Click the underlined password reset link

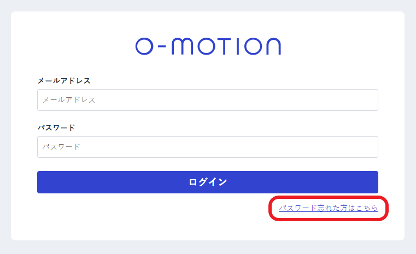tap(328, 208)
